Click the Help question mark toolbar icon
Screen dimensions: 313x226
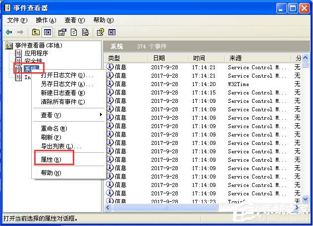pos(100,32)
